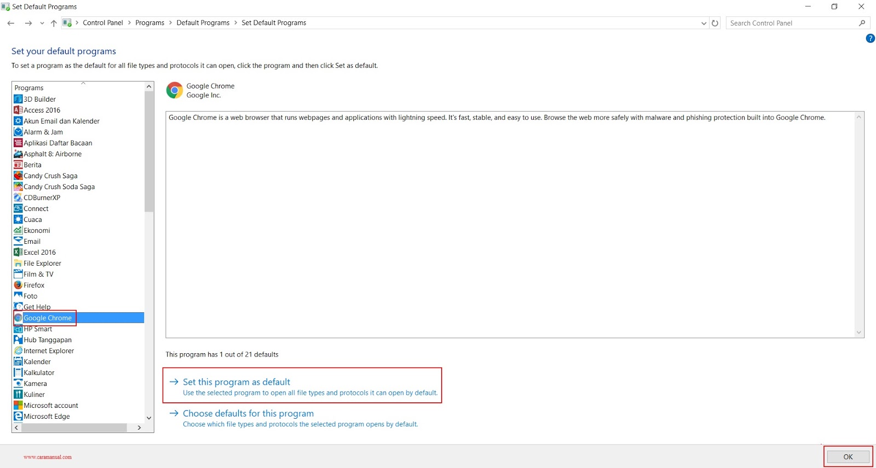Click the Email envelope icon
The image size is (876, 468).
(18, 241)
